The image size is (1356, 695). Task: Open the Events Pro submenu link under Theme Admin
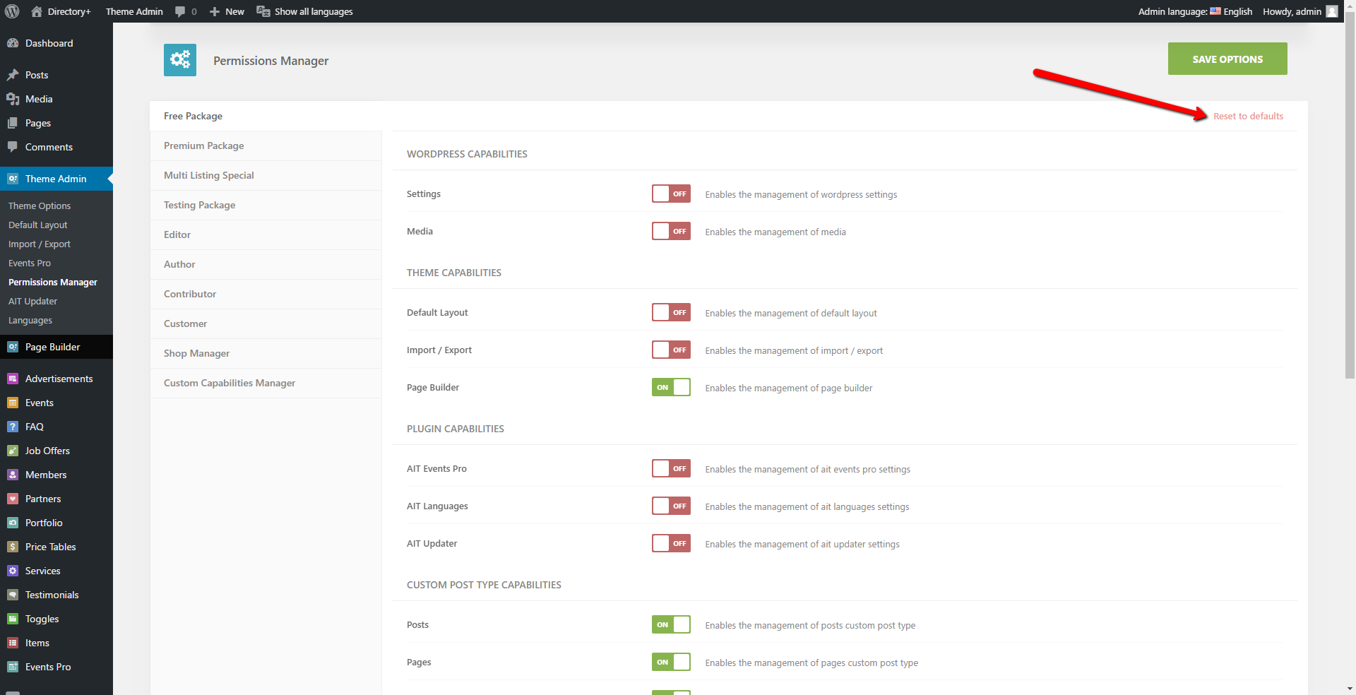(x=30, y=263)
